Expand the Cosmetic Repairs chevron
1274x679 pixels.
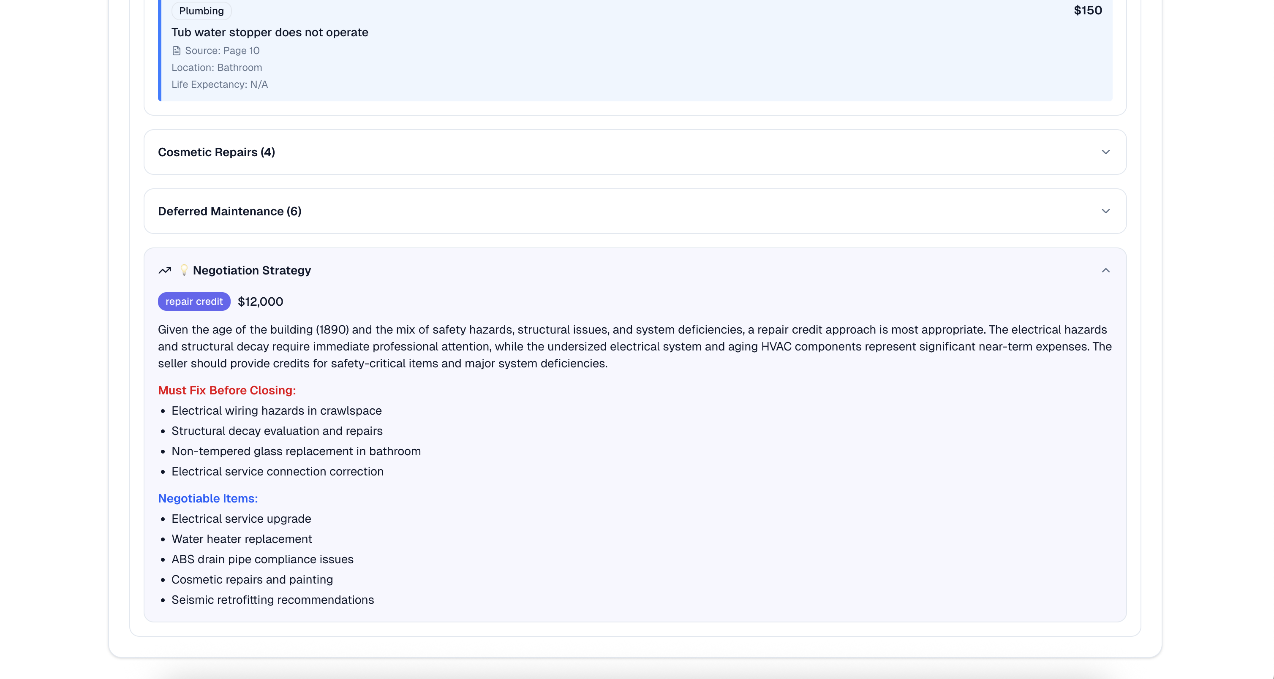point(1105,152)
